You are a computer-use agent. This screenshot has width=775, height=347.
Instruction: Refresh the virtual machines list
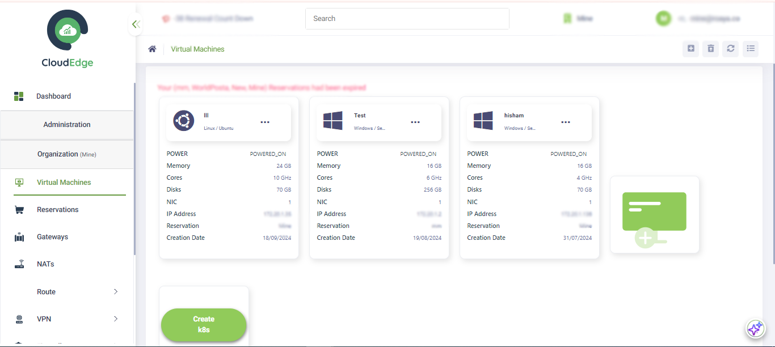click(731, 49)
